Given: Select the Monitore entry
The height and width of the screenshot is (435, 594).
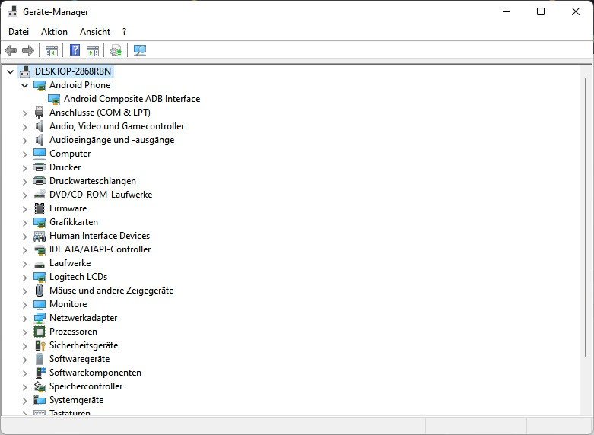Looking at the screenshot, I should click(68, 304).
